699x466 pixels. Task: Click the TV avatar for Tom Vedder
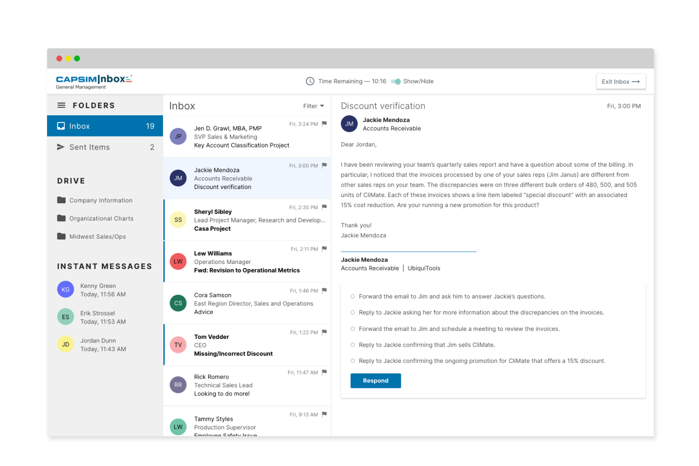(178, 344)
